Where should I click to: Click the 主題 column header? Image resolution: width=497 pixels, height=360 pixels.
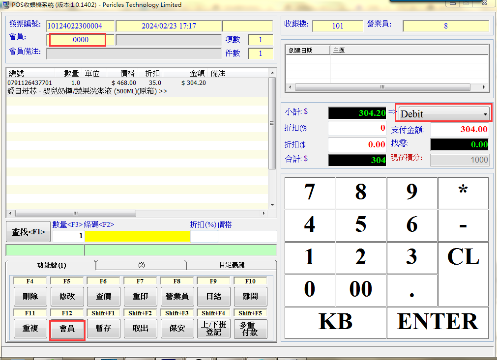[409, 51]
